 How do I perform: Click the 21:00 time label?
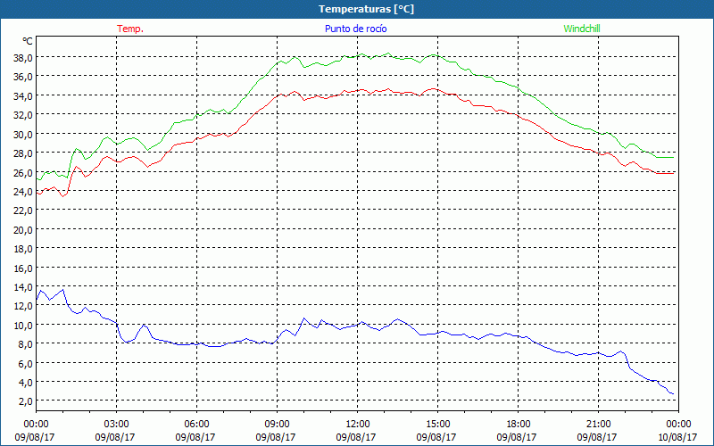point(598,425)
